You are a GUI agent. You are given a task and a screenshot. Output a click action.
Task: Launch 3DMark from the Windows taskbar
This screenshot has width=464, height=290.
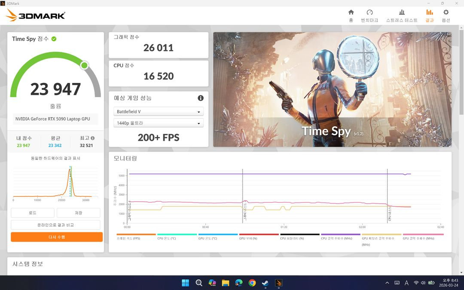(278, 283)
